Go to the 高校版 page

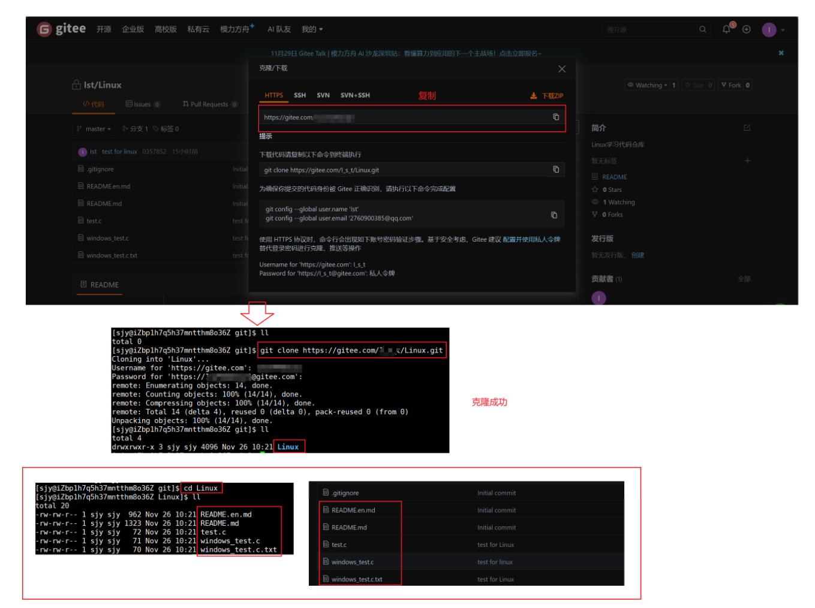pyautogui.click(x=166, y=29)
